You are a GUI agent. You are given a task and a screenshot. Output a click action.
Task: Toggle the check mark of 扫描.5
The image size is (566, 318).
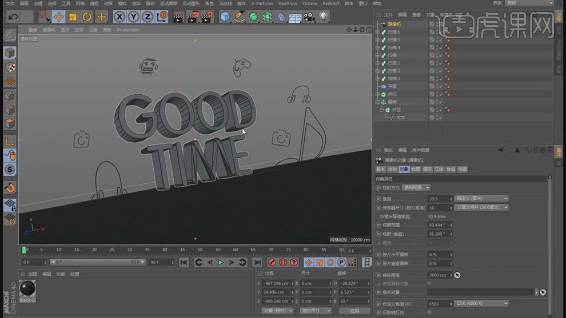(441, 39)
